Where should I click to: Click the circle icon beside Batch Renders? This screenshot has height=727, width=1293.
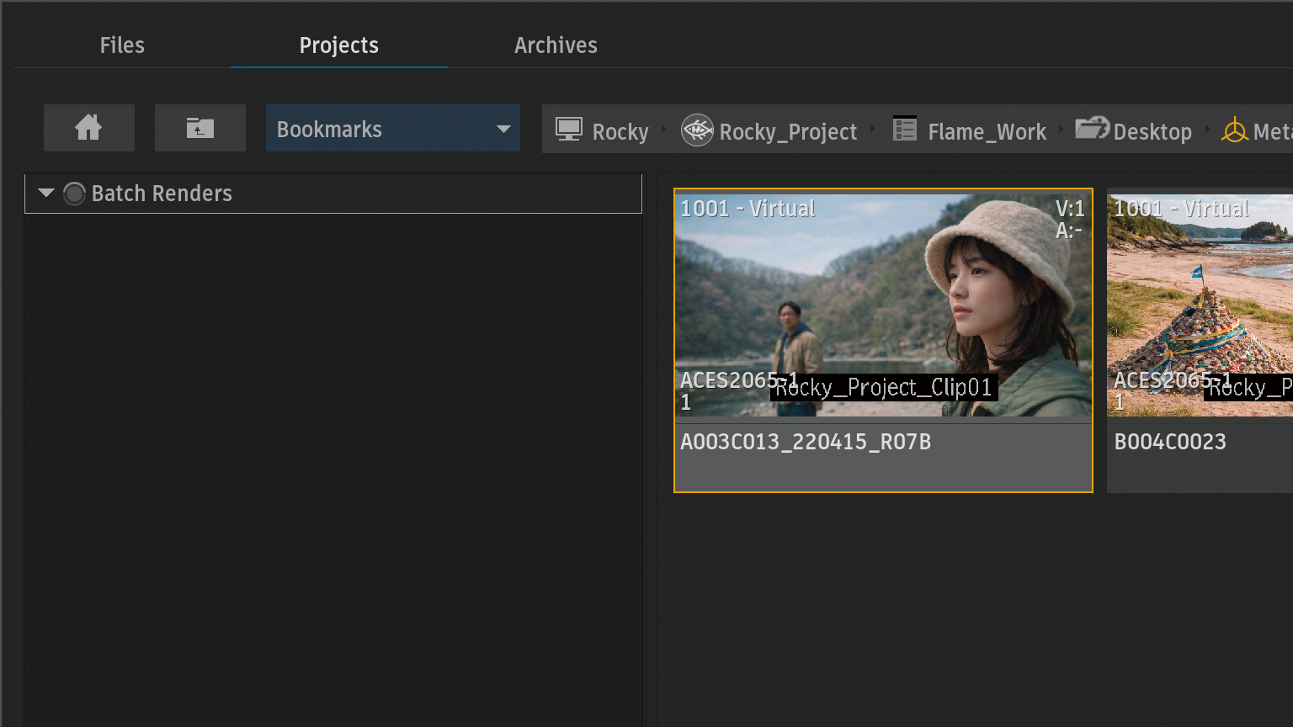74,194
